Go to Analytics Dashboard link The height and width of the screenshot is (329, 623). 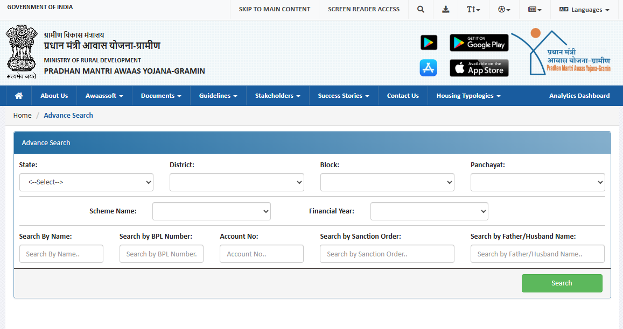pyautogui.click(x=579, y=96)
